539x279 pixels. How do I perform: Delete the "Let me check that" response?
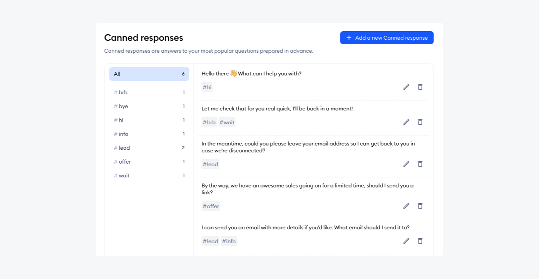[420, 122]
